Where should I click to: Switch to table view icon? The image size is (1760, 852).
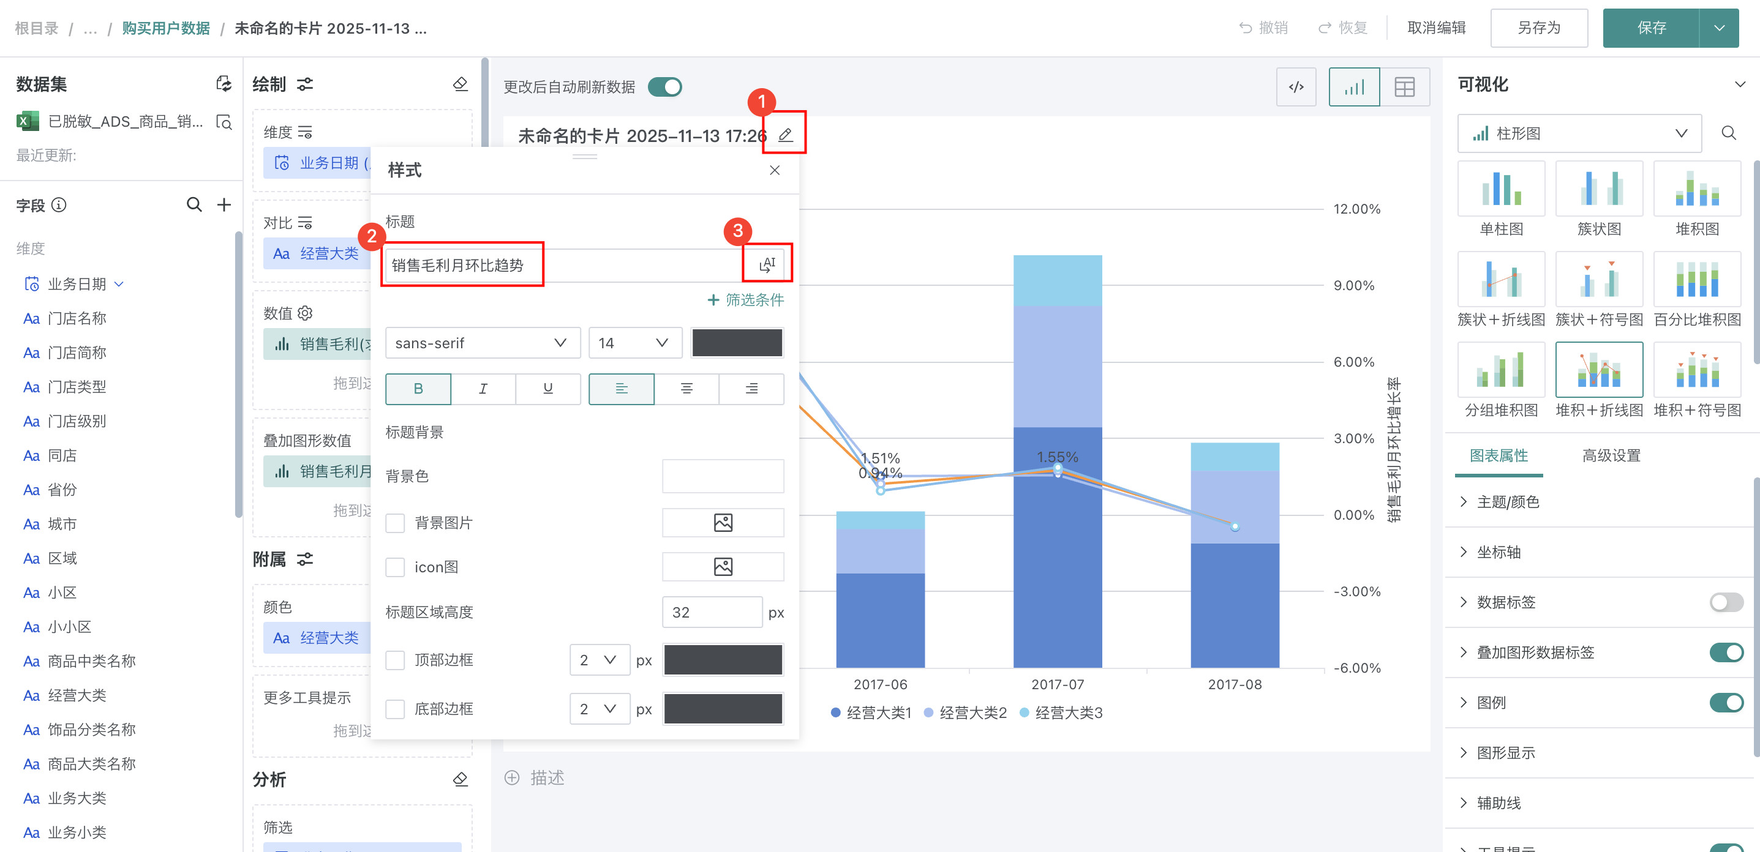pyautogui.click(x=1404, y=87)
